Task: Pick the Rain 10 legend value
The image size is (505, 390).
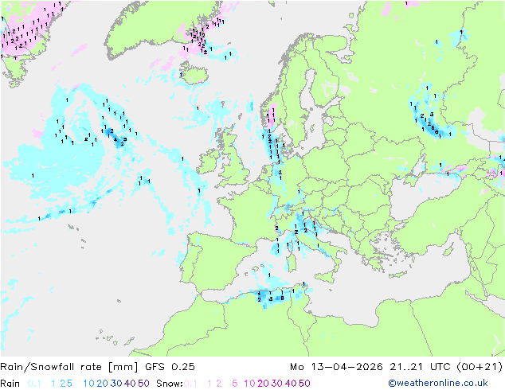Action: click(89, 384)
